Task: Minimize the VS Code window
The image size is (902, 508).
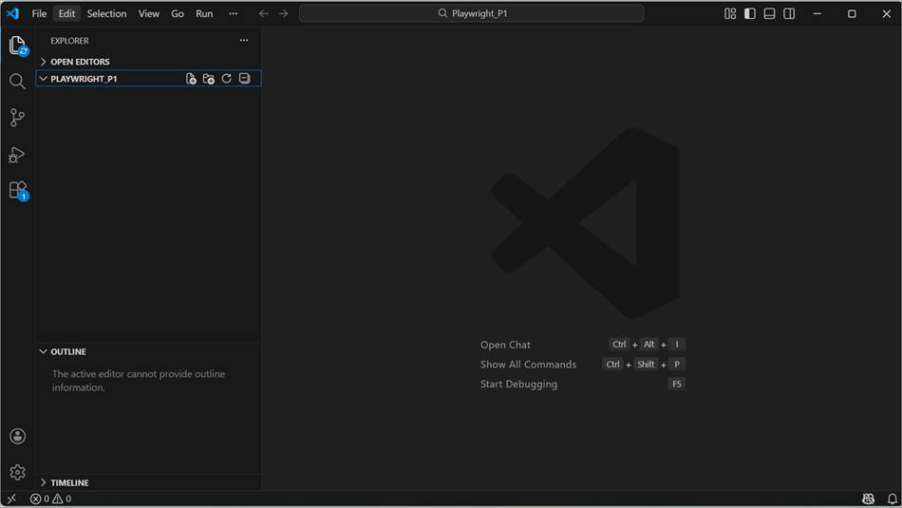Action: point(817,13)
